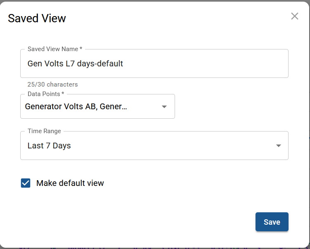This screenshot has height=249, width=310.
Task: Click the "Time Range" field label
Action: (44, 131)
